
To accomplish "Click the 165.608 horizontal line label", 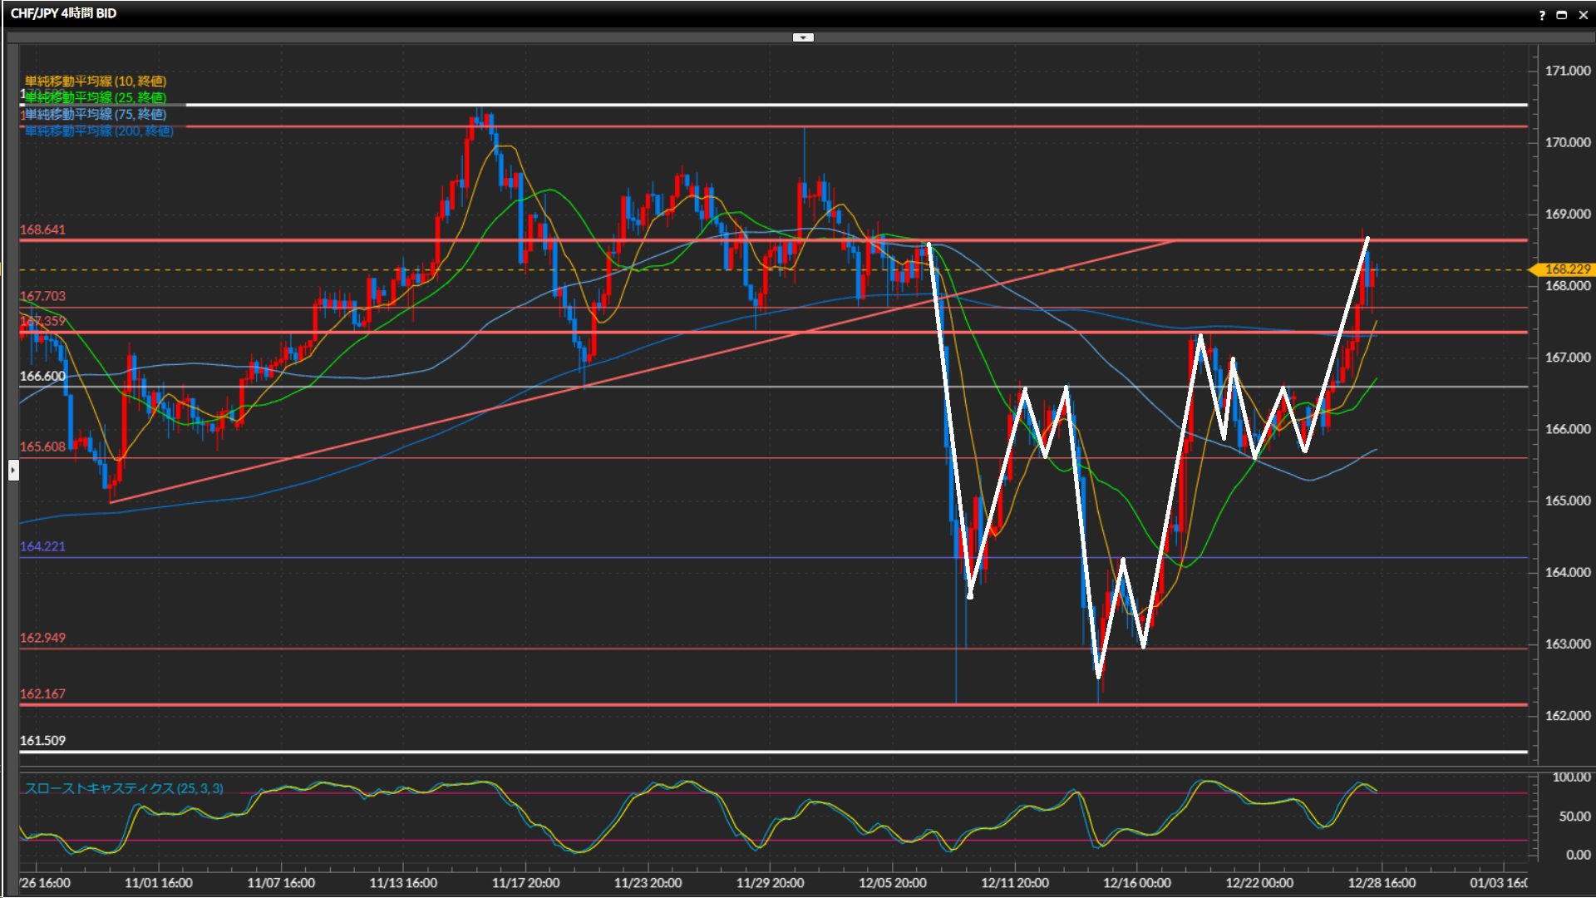I will click(x=42, y=447).
